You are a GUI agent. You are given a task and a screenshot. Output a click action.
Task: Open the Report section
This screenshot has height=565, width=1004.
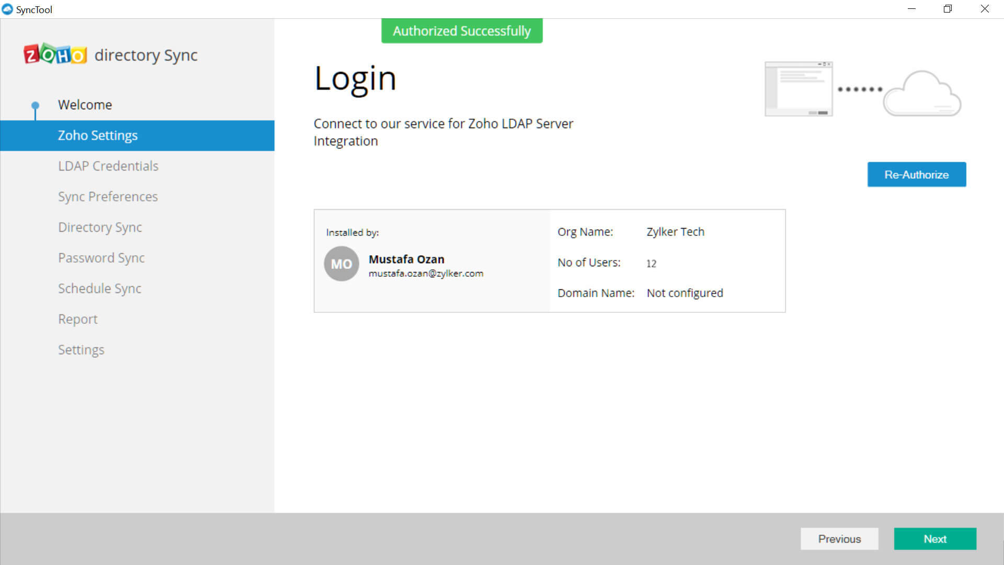point(77,319)
